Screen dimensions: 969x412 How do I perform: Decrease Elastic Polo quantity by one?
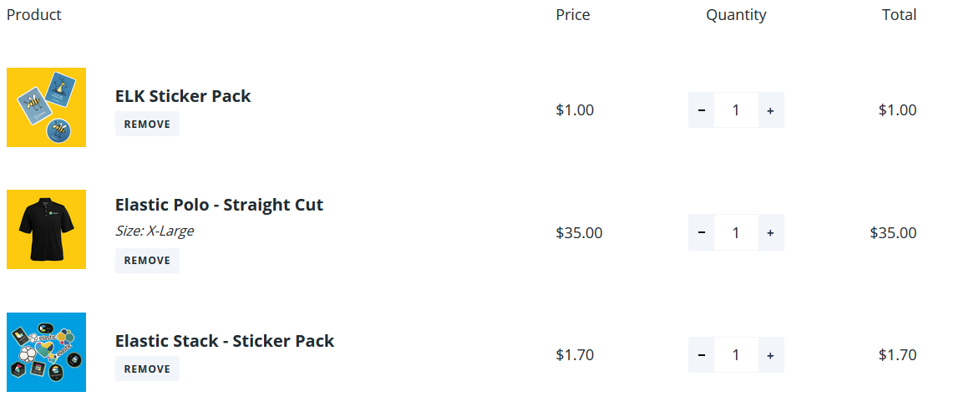pyautogui.click(x=701, y=232)
